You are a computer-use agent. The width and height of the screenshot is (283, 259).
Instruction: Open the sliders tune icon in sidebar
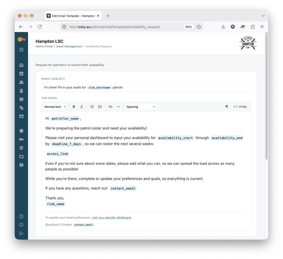21,148
